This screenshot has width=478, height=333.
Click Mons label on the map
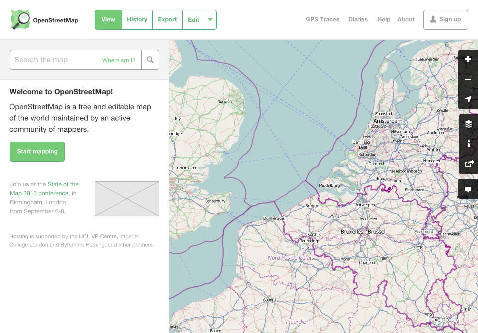(345, 259)
